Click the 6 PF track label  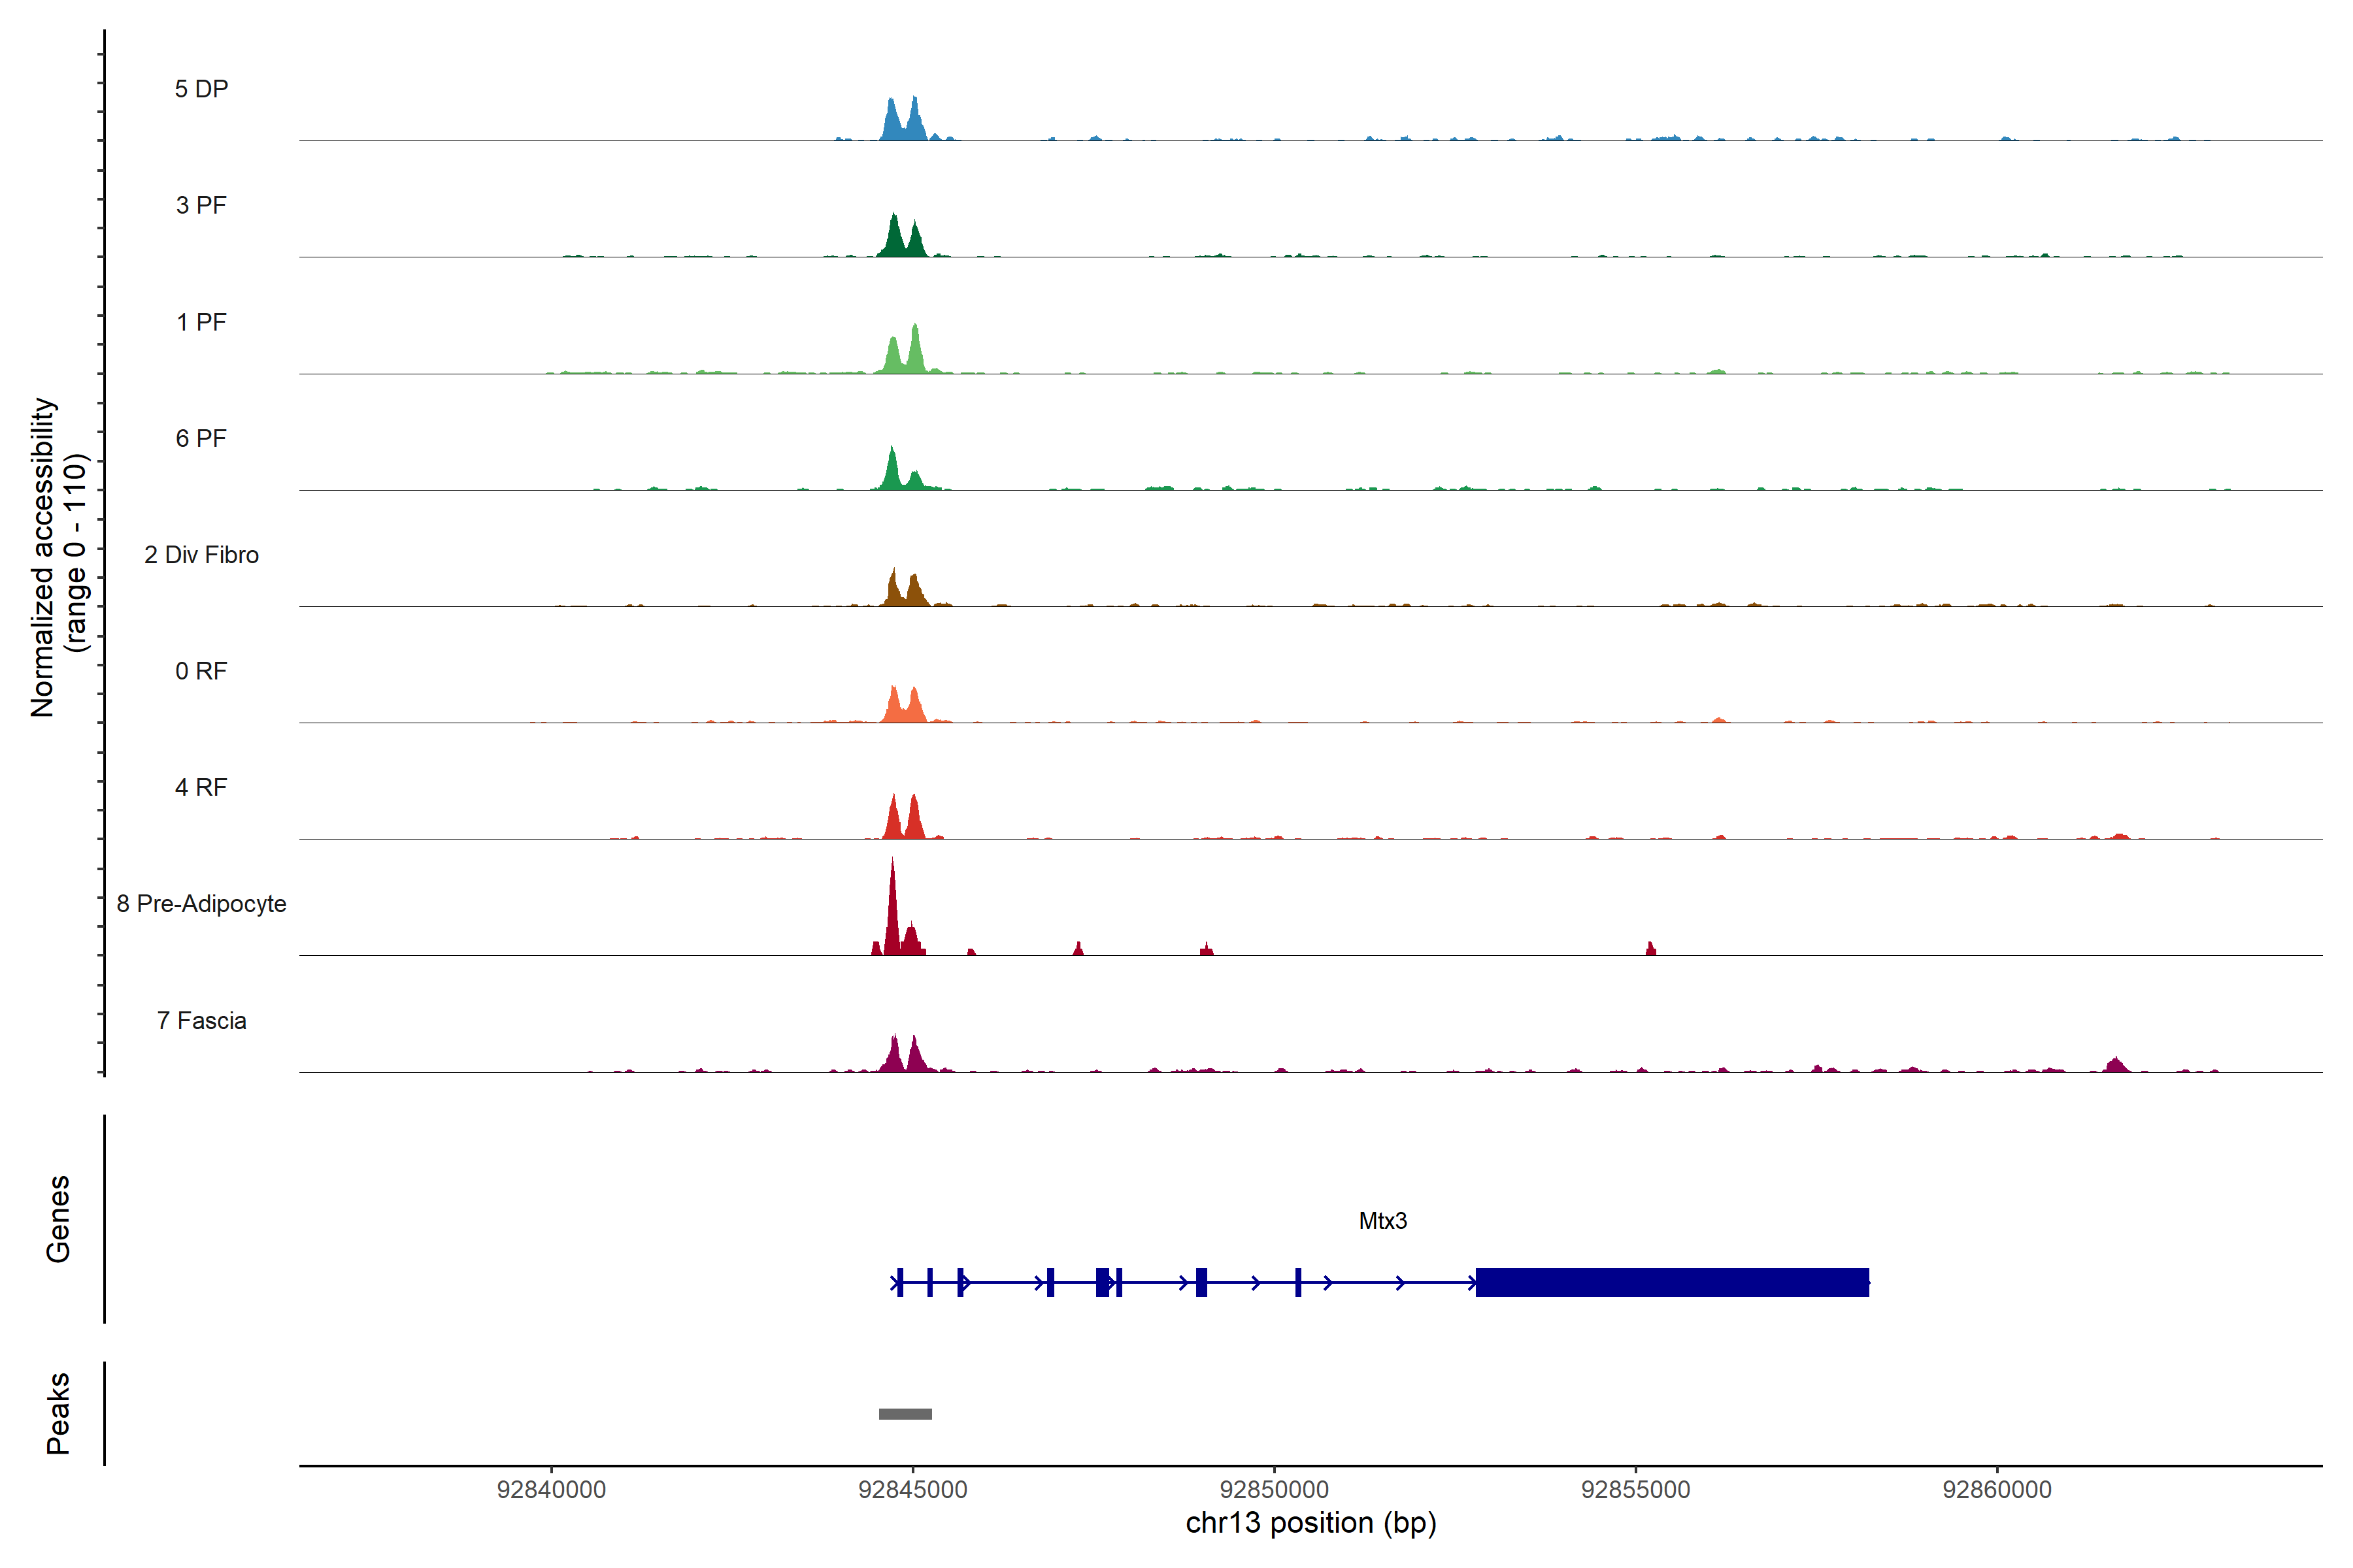tap(201, 438)
